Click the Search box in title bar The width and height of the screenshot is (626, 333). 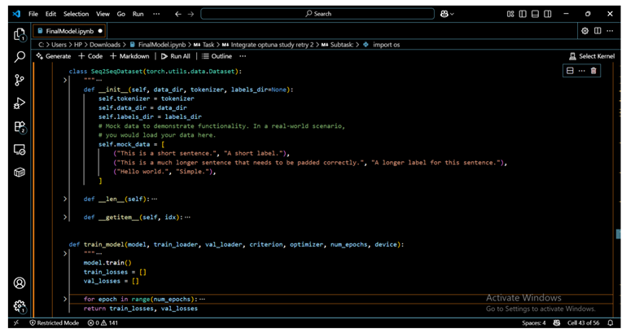pyautogui.click(x=317, y=14)
